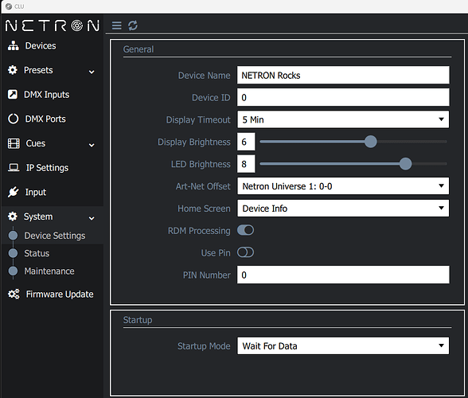Select the Maintenance menu item
The width and height of the screenshot is (468, 398).
point(49,271)
